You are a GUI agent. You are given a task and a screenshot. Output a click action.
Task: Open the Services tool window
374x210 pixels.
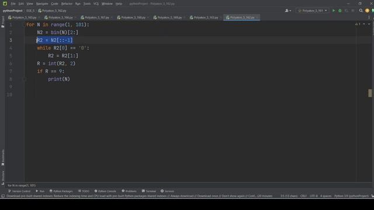pos(168,191)
